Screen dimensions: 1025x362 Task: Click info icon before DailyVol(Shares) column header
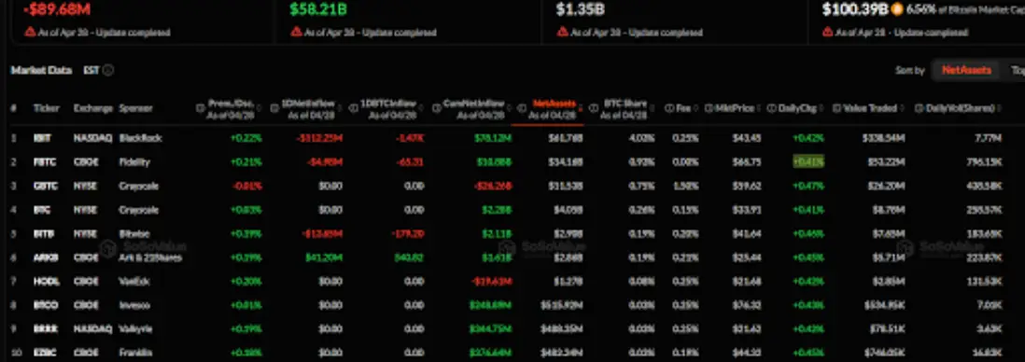[920, 108]
